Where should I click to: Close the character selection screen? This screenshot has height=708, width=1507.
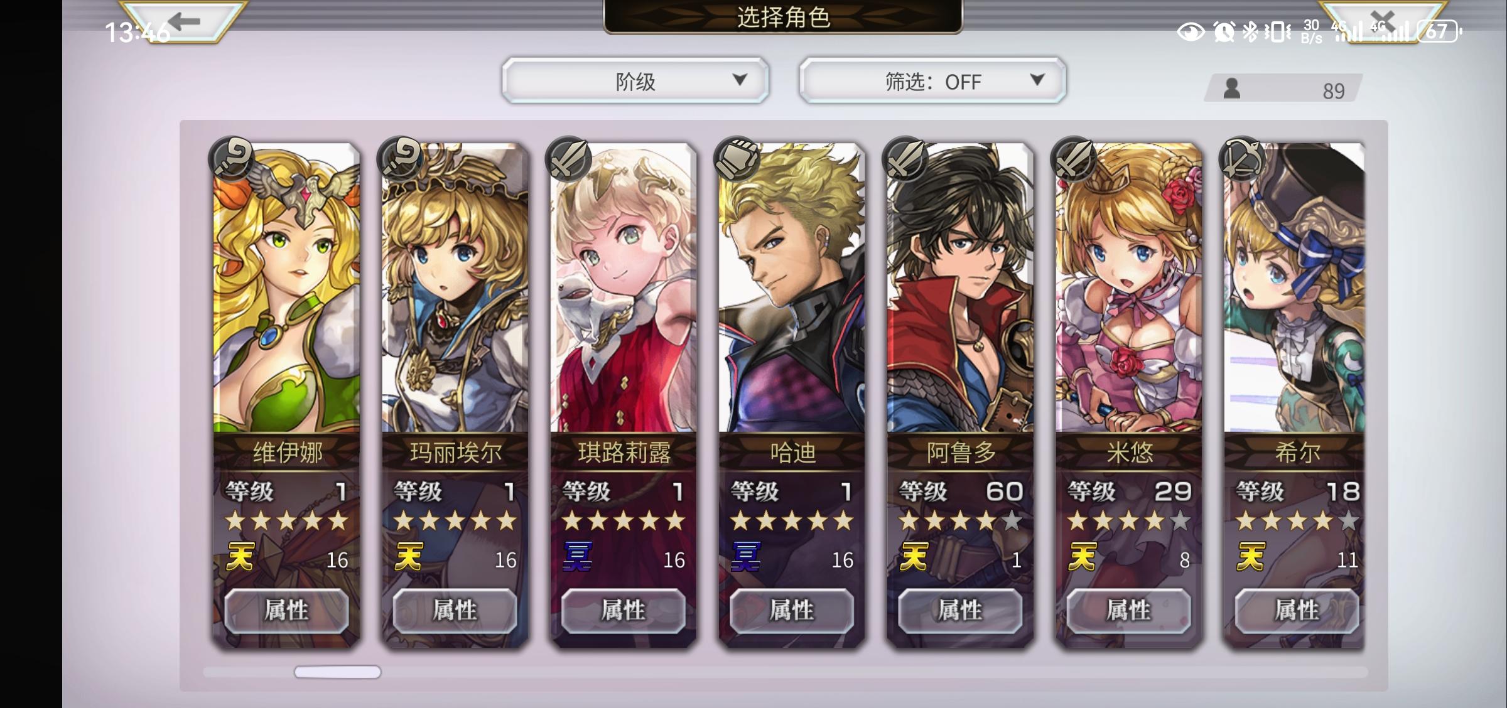coord(1382,21)
